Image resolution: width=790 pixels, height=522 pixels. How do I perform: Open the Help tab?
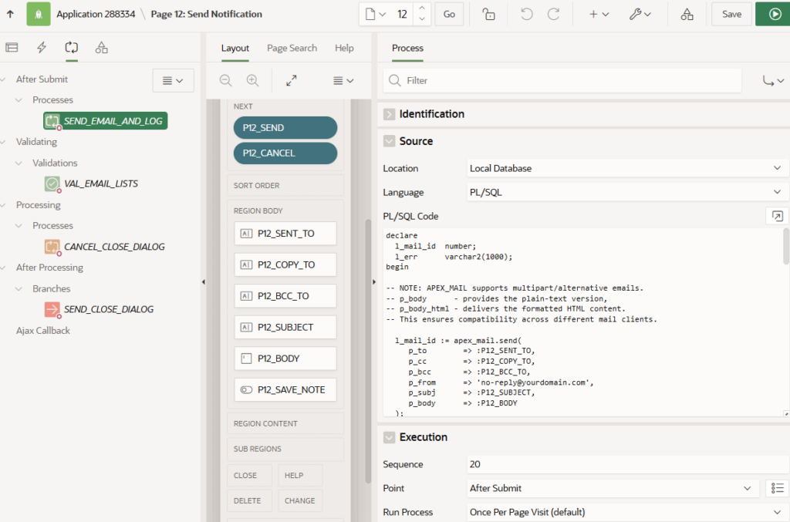[344, 48]
